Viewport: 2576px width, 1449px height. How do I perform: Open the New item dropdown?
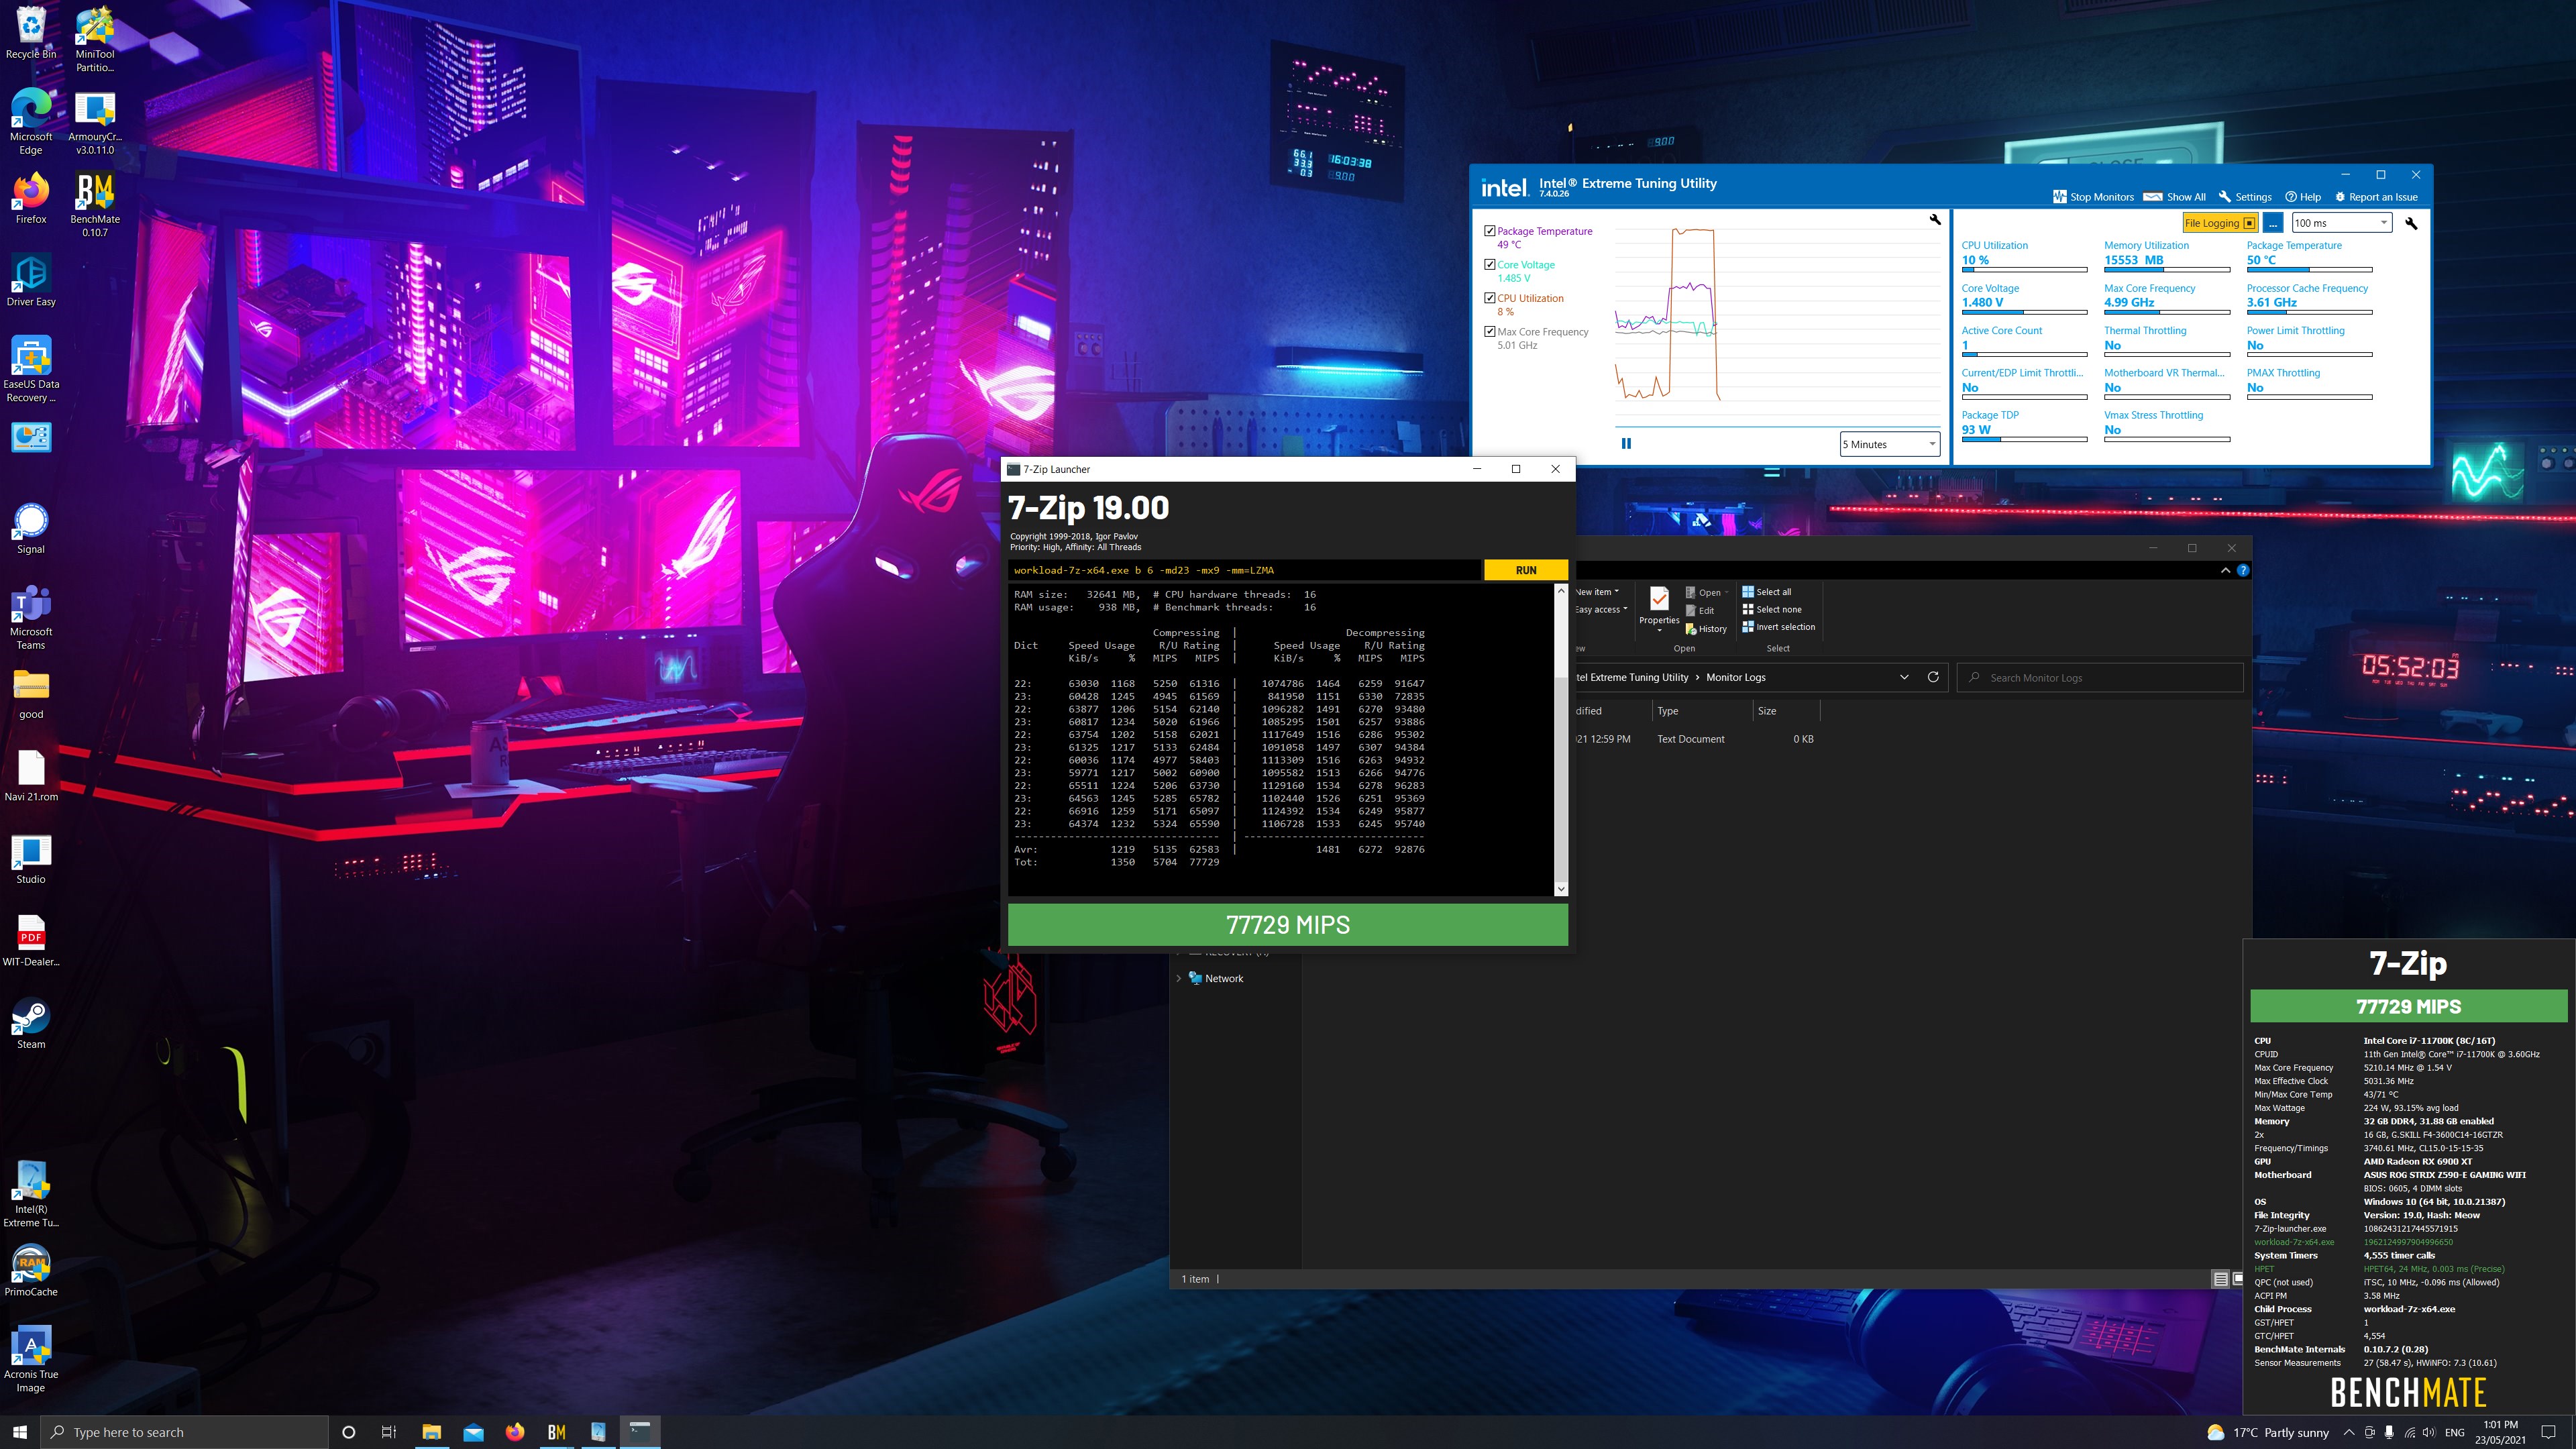(1598, 592)
